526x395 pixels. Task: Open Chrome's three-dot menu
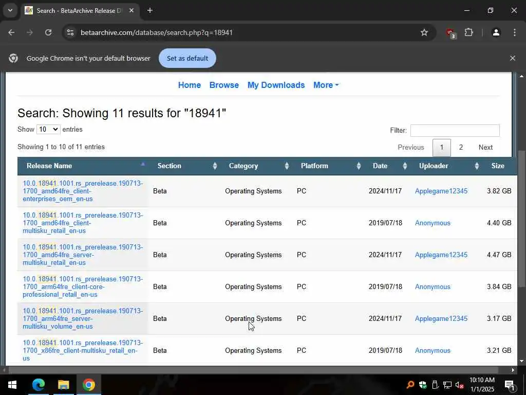[x=514, y=32]
